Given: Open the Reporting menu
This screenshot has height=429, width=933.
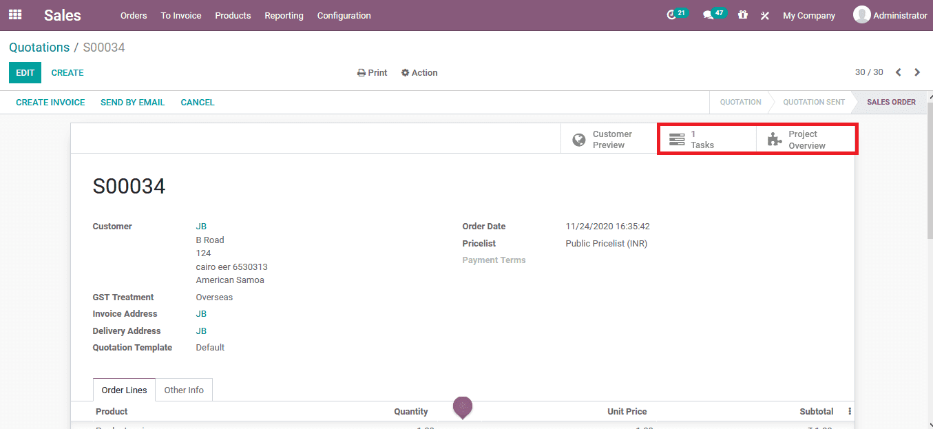Looking at the screenshot, I should pyautogui.click(x=284, y=15).
